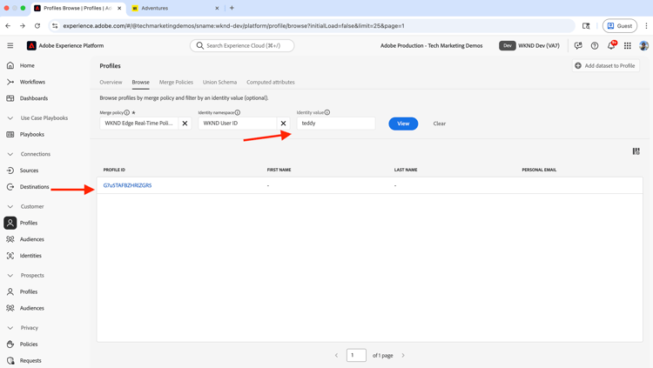Click the Adobe Experience Platform logo
The width and height of the screenshot is (653, 368).
31,46
